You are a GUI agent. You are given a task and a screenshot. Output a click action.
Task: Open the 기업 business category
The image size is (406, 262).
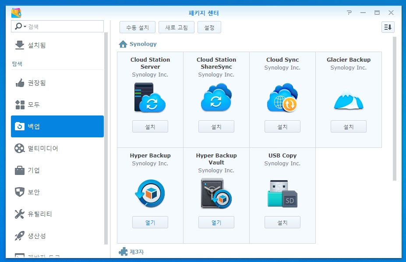click(57, 170)
